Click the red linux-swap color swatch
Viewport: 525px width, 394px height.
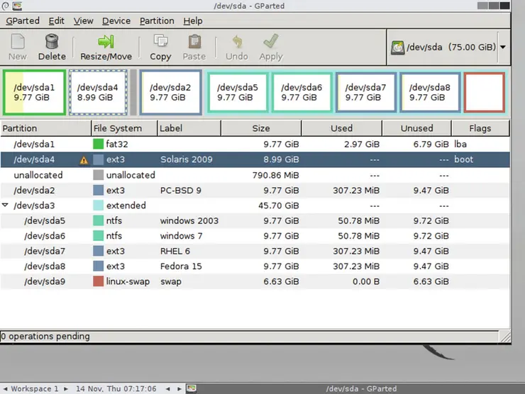[x=98, y=282]
